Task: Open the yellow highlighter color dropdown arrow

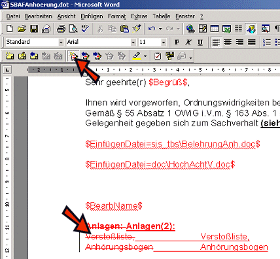Action: (145, 56)
